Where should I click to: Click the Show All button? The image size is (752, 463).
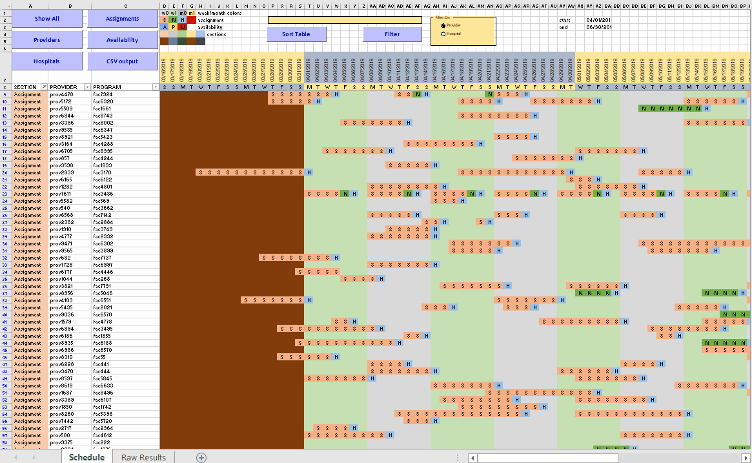click(x=46, y=18)
